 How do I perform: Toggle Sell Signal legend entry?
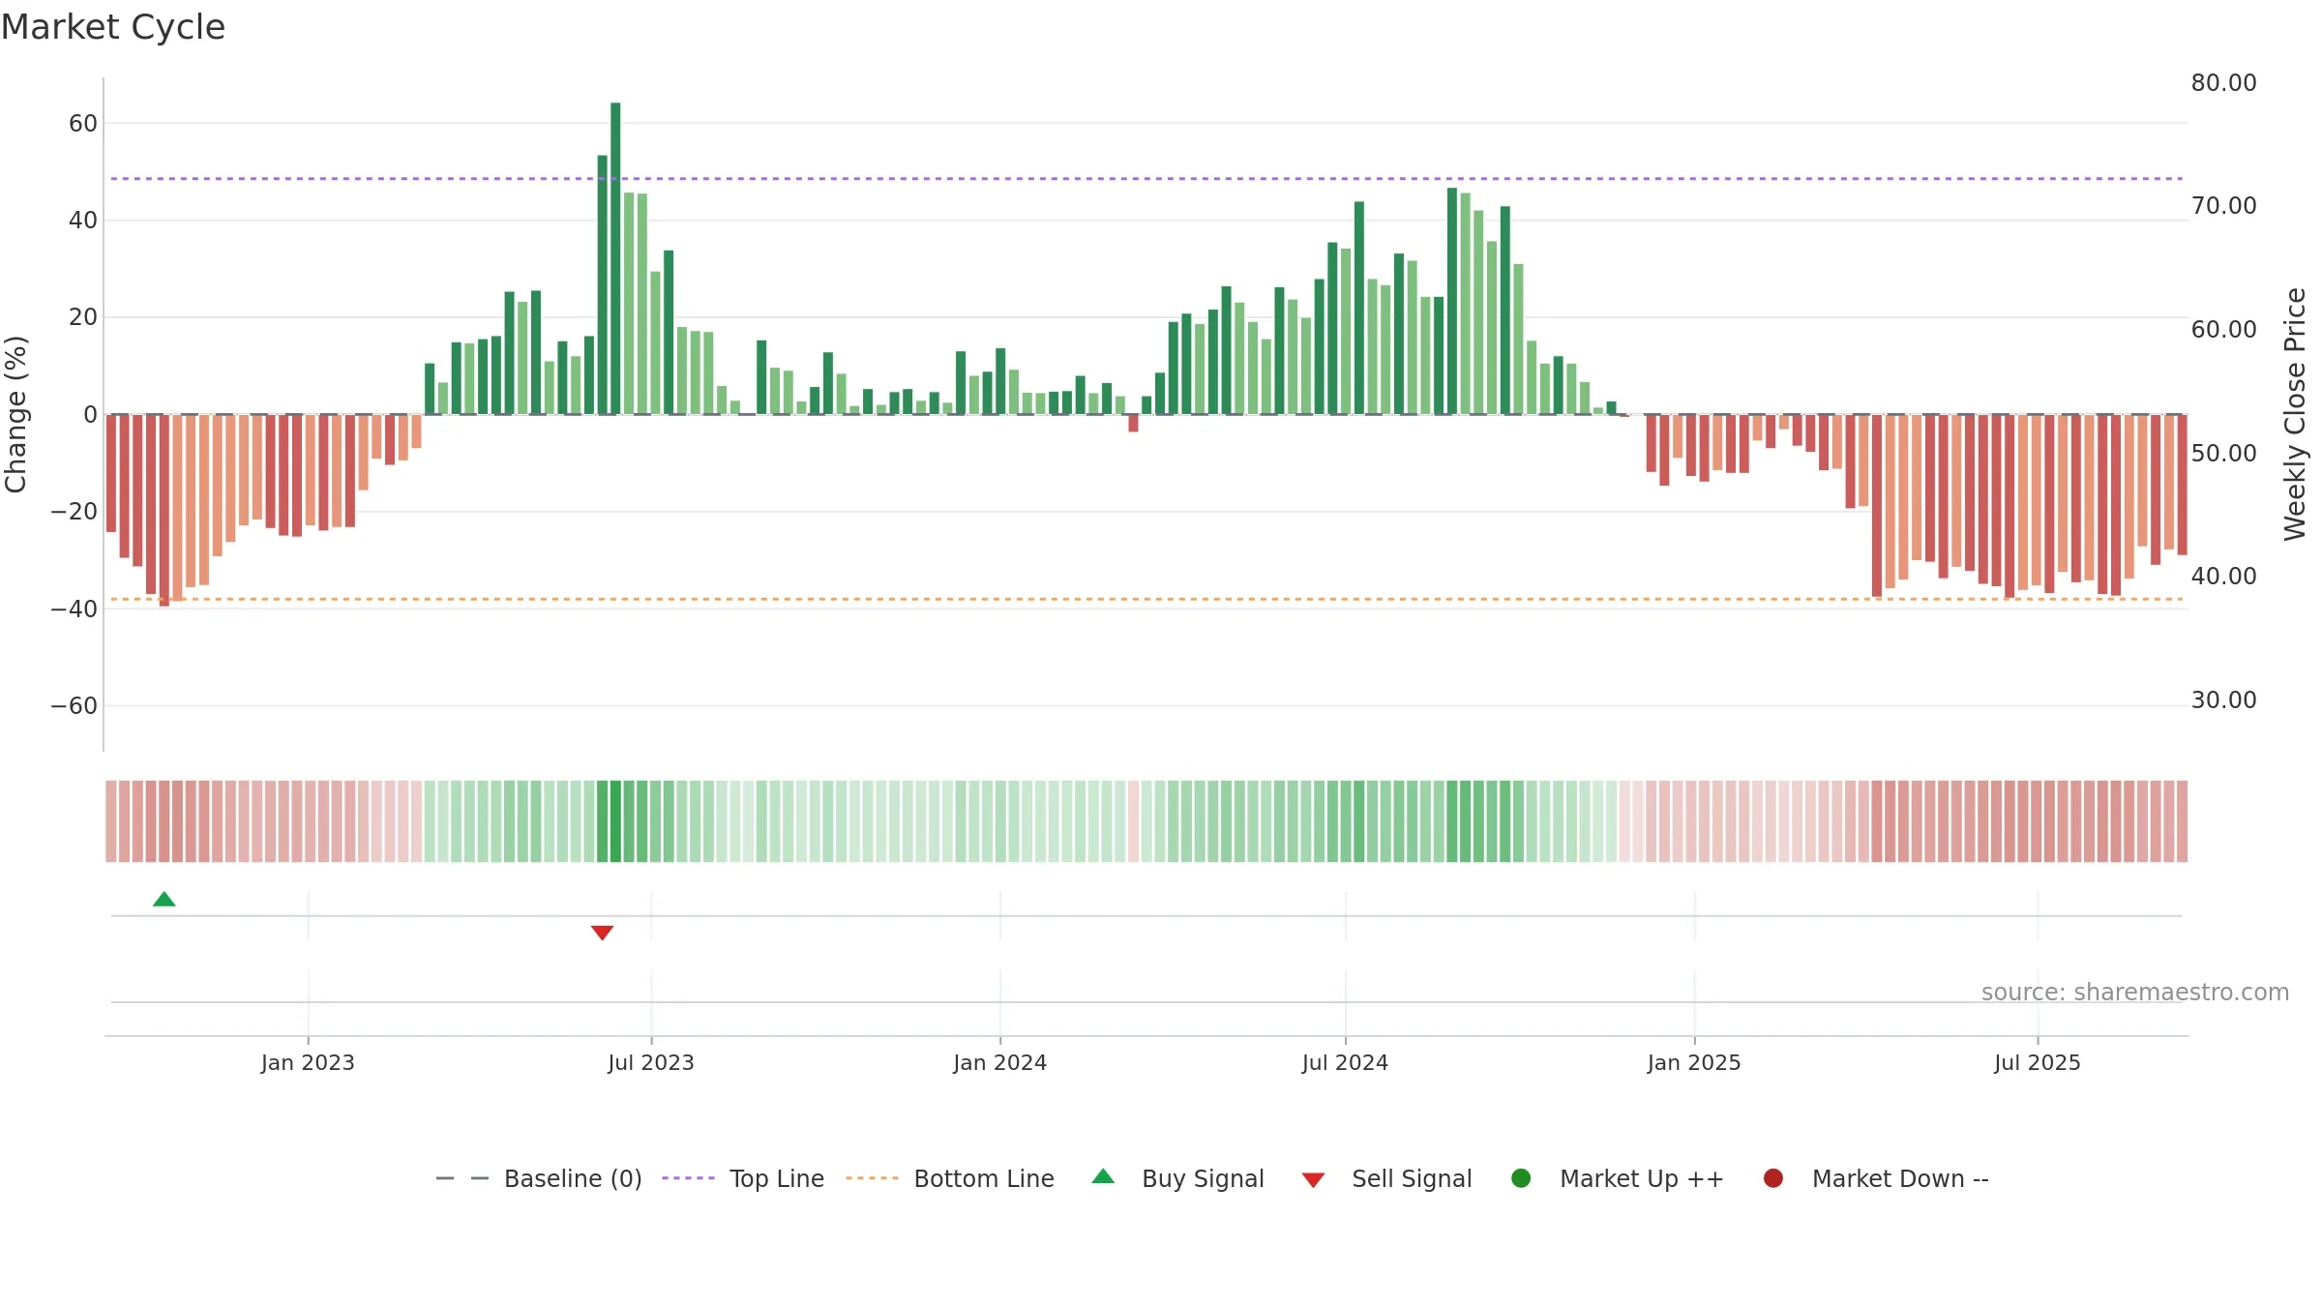pyautogui.click(x=1386, y=1178)
